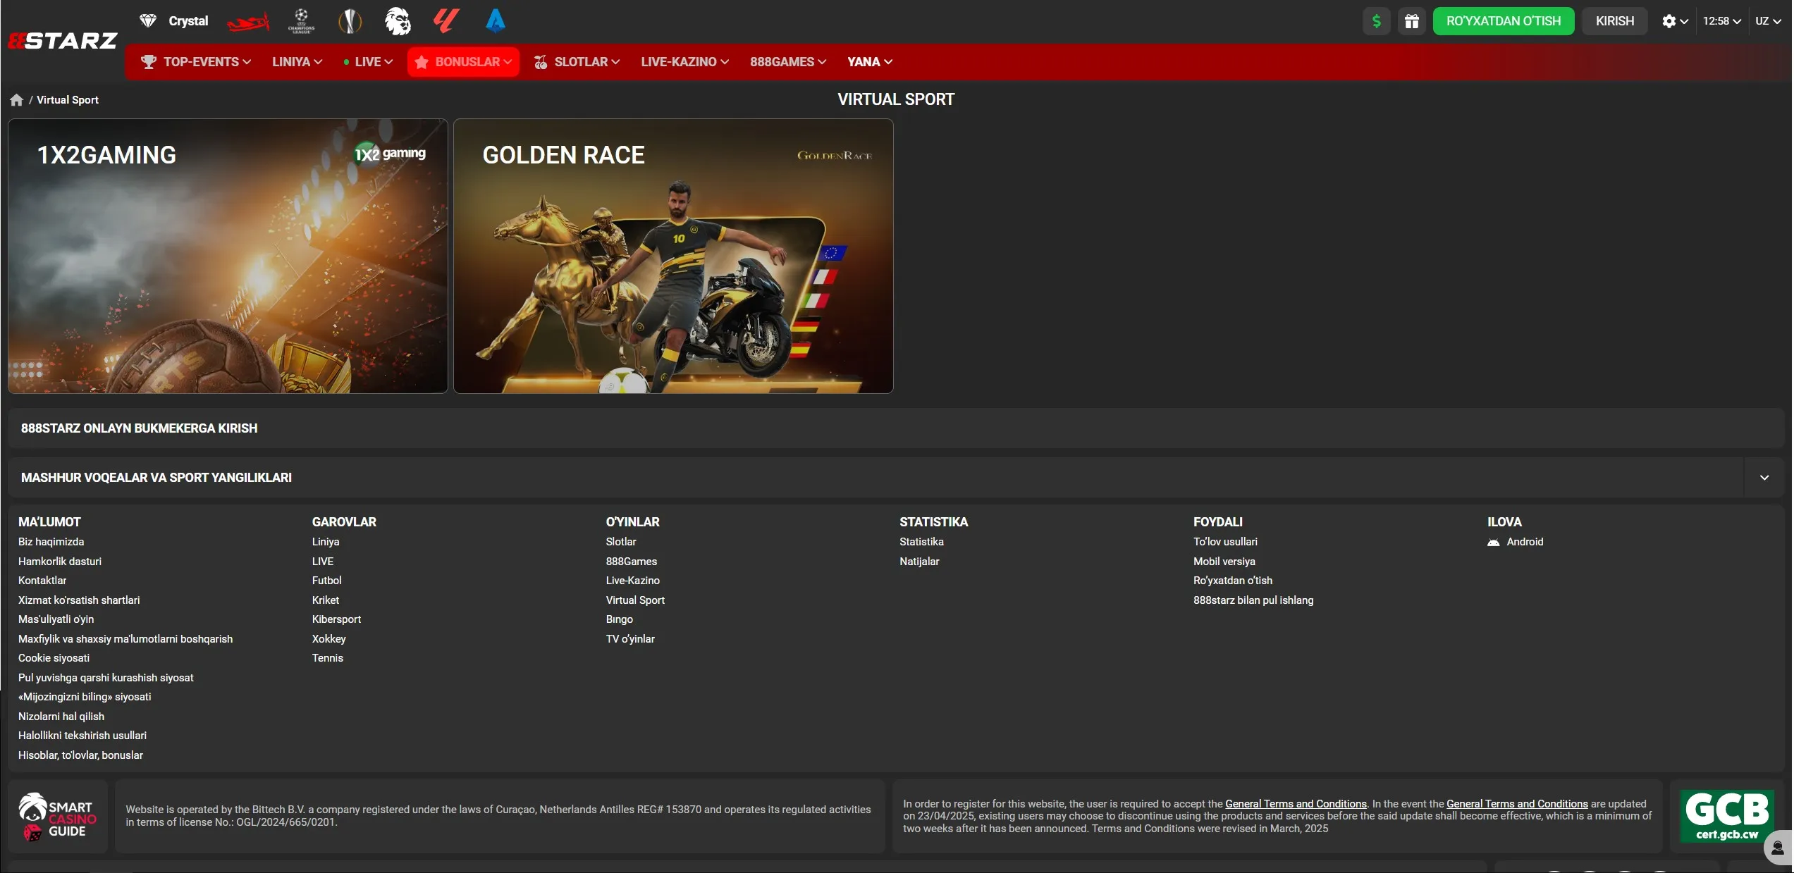Open the Bingo footer link

point(620,619)
